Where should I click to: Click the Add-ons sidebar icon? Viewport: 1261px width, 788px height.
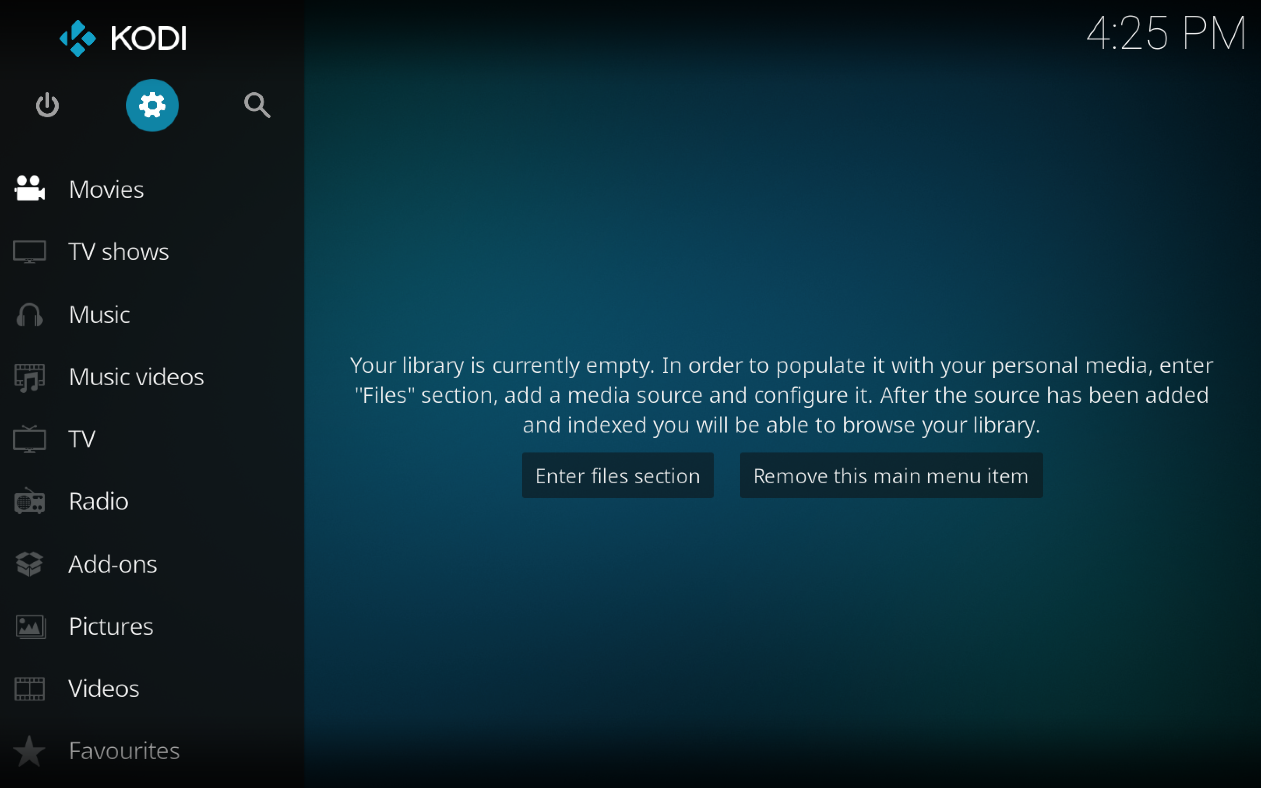coord(30,563)
